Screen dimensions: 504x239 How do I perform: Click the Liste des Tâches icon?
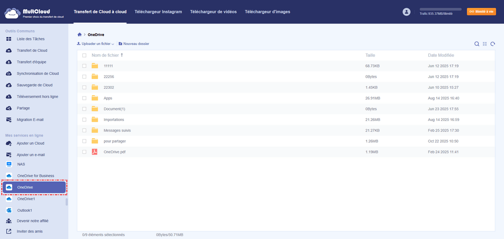pyautogui.click(x=9, y=39)
